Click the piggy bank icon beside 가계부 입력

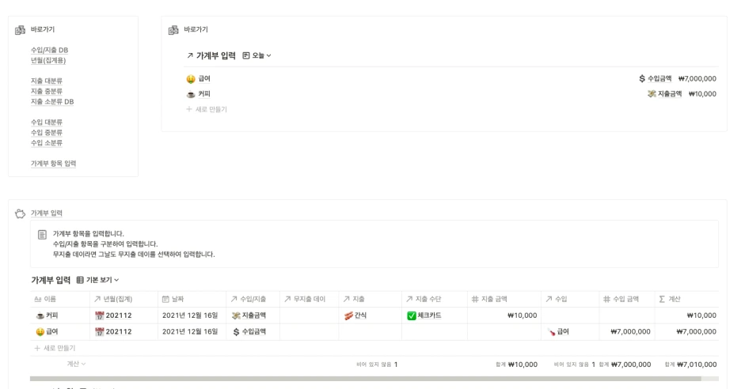(x=20, y=213)
